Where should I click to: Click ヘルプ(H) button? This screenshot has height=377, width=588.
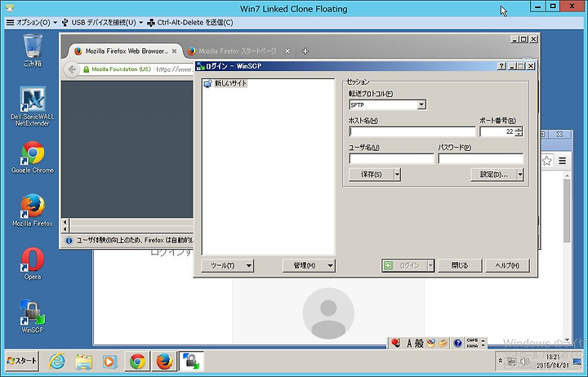(507, 265)
